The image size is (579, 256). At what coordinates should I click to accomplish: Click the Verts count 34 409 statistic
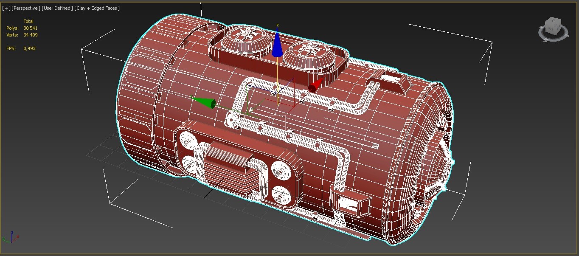tap(31, 35)
